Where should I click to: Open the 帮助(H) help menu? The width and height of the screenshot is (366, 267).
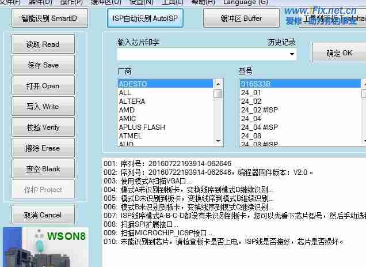[x=203, y=2]
